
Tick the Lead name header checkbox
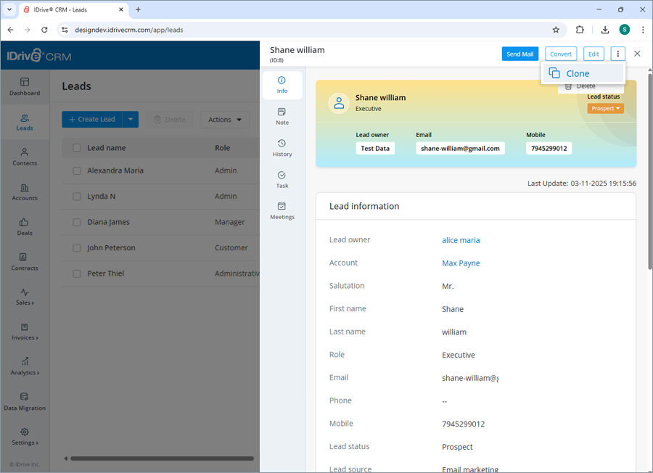click(76, 147)
